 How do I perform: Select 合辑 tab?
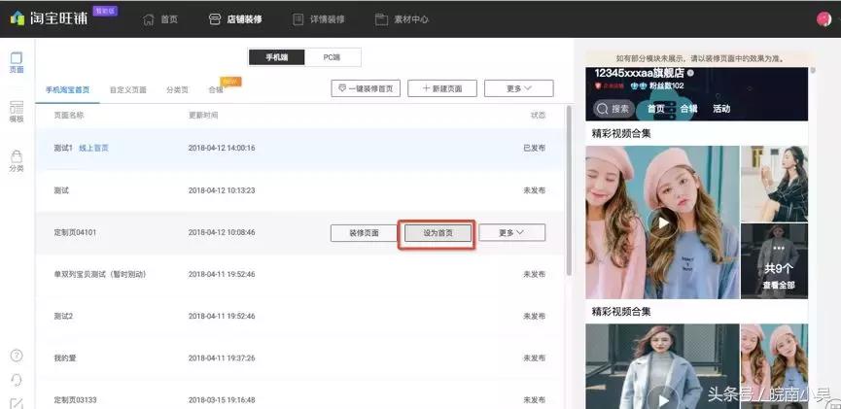(x=216, y=90)
